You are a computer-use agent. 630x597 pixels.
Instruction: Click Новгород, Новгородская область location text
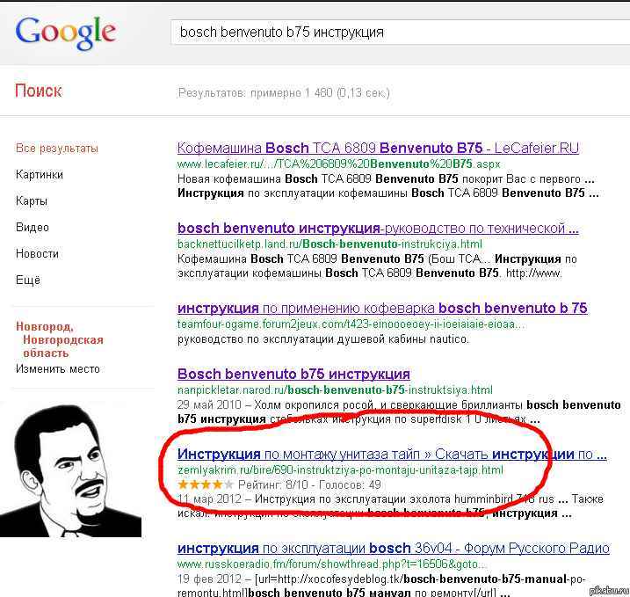(x=60, y=339)
